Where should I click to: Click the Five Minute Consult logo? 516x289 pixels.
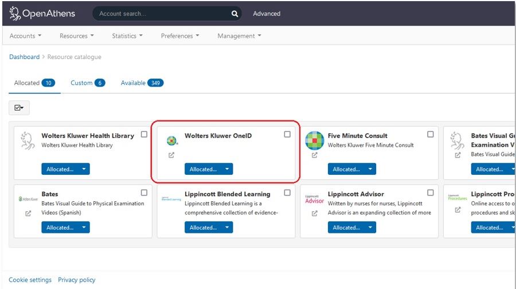click(314, 140)
